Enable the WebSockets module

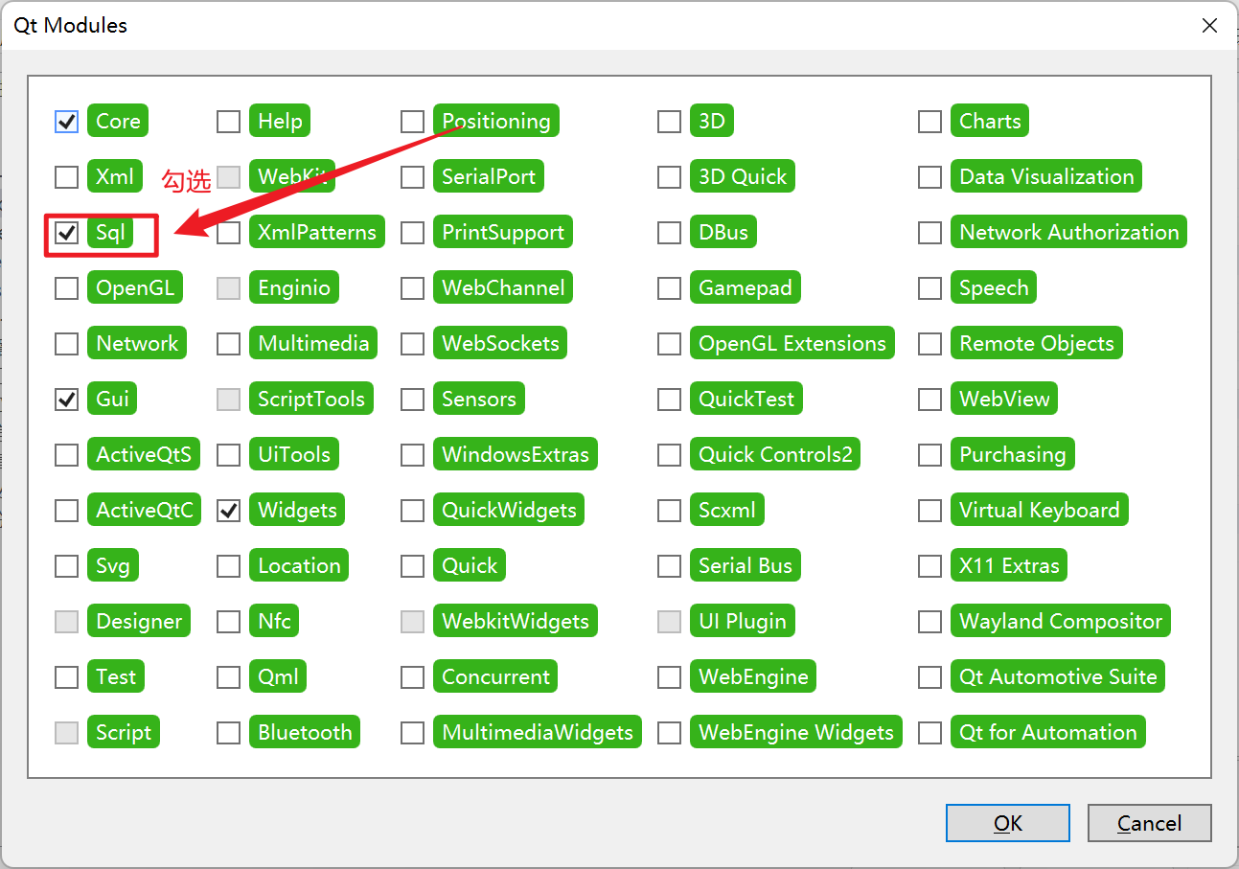pyautogui.click(x=412, y=343)
